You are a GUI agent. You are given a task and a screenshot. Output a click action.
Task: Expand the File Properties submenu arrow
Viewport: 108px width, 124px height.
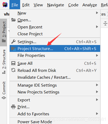(x=97, y=56)
